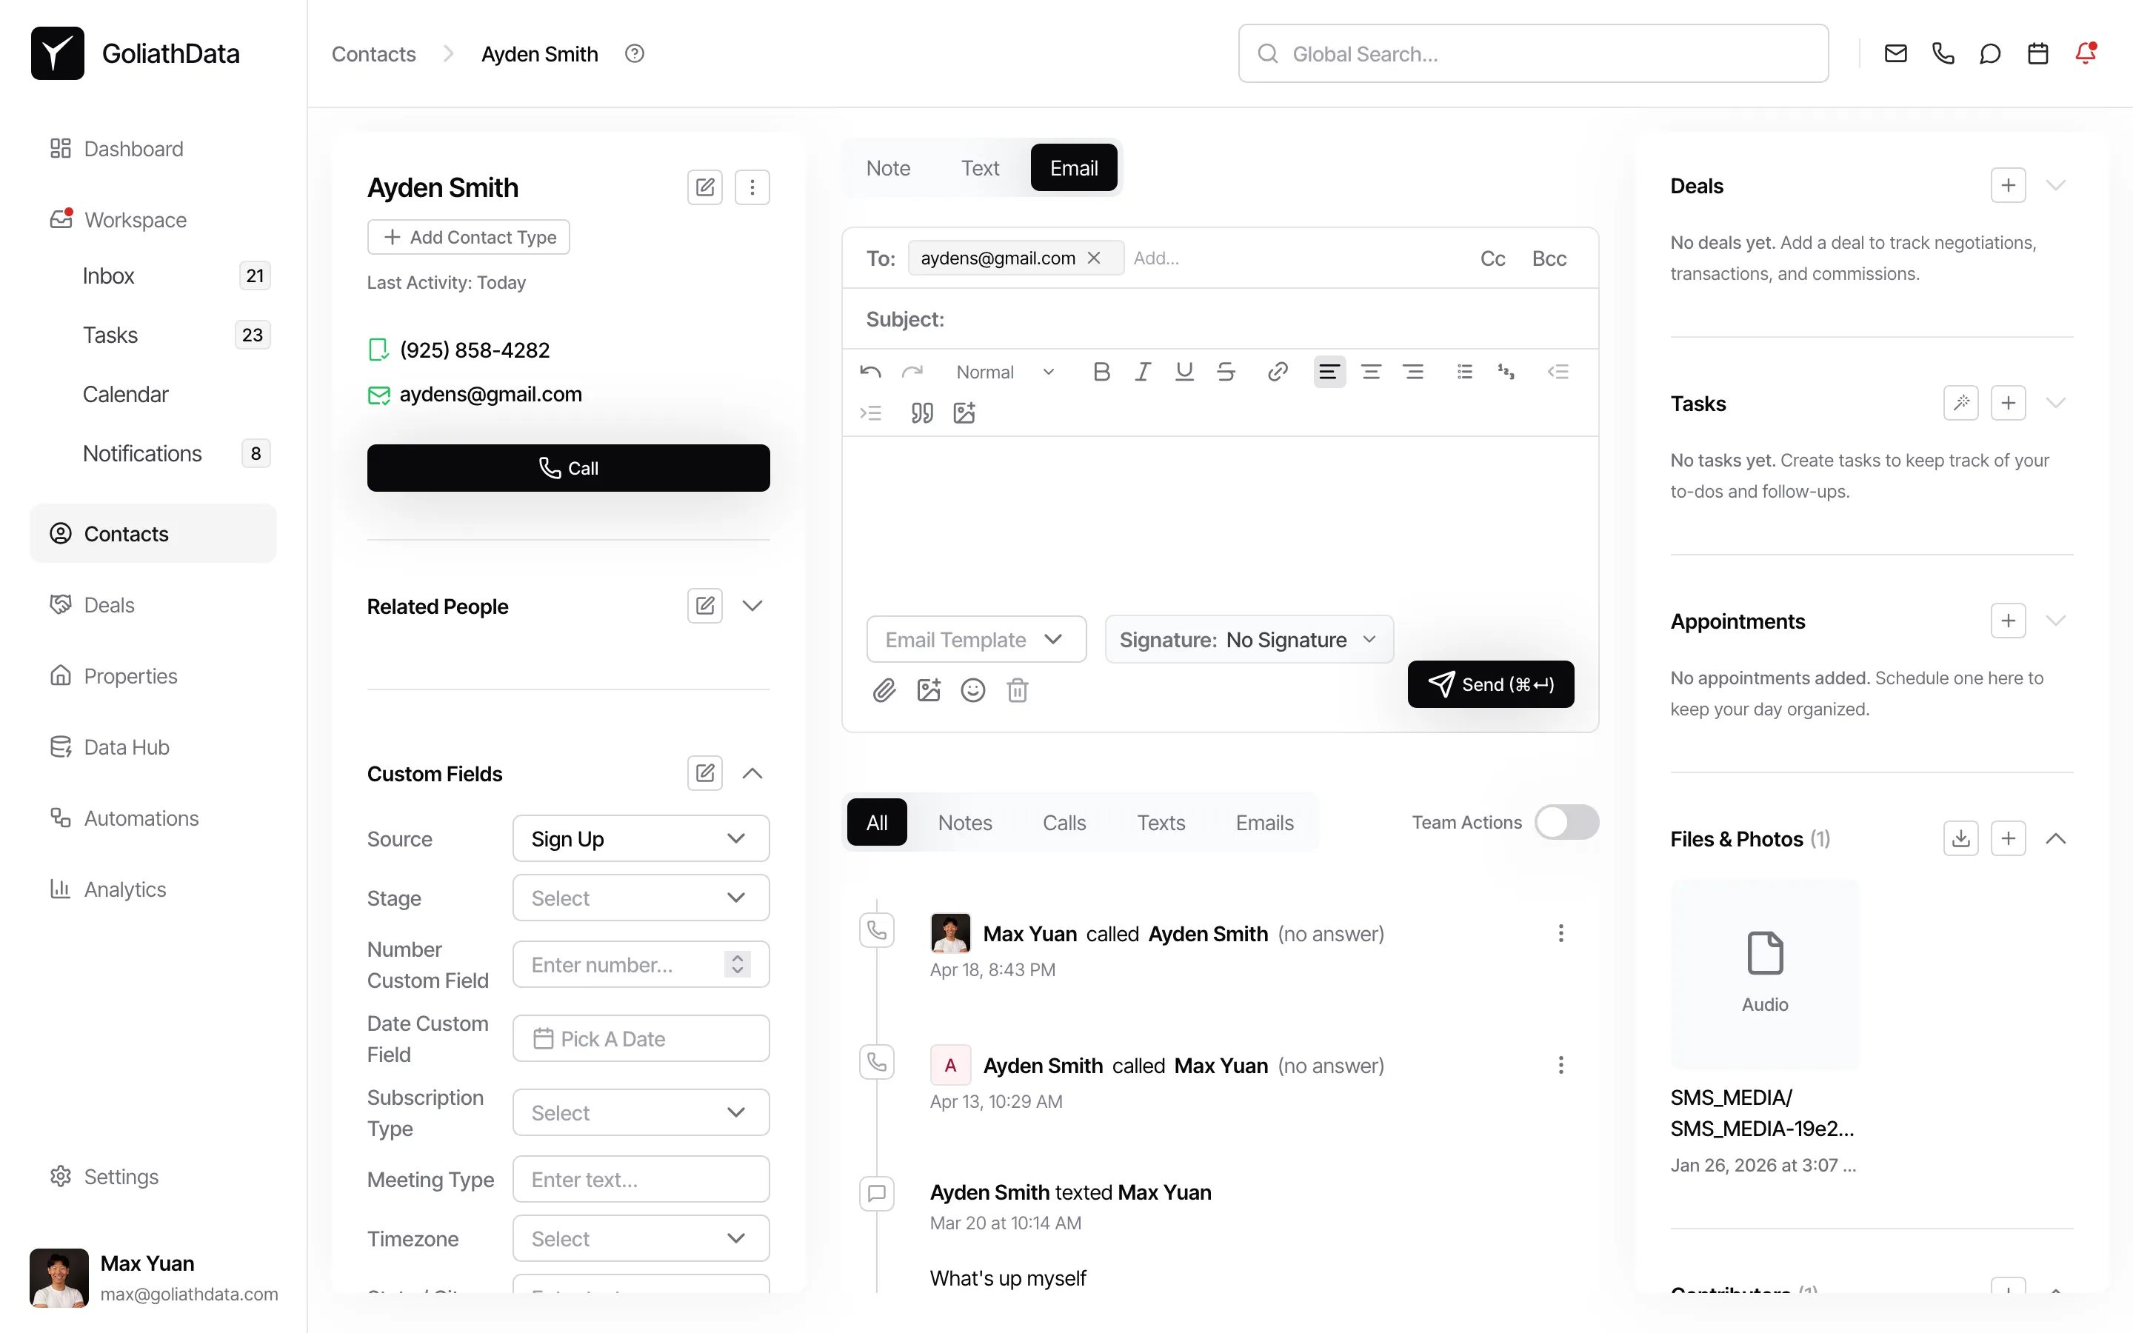Undo the last edit in email editor
This screenshot has width=2133, height=1333.
click(870, 371)
